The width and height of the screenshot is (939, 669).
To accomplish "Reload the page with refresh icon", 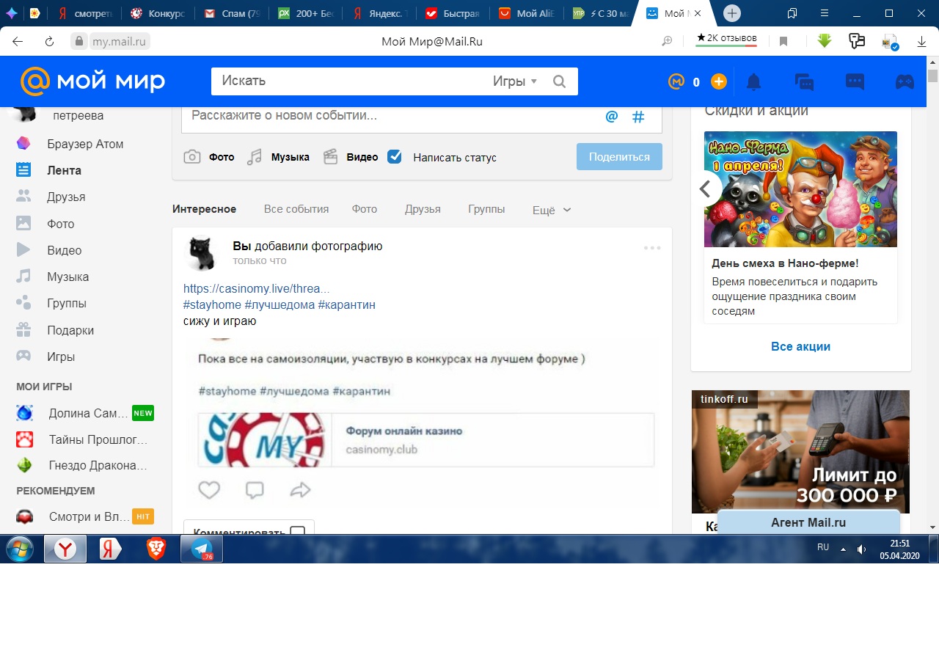I will [x=50, y=42].
